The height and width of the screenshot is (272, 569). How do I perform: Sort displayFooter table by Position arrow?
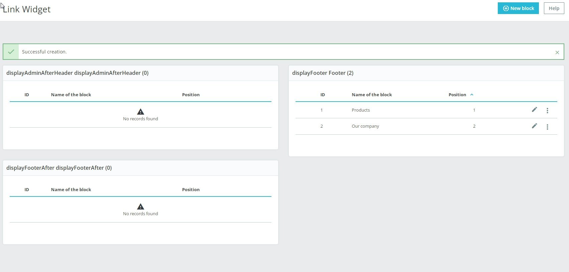[472, 95]
